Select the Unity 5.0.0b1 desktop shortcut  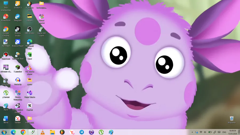click(18, 108)
